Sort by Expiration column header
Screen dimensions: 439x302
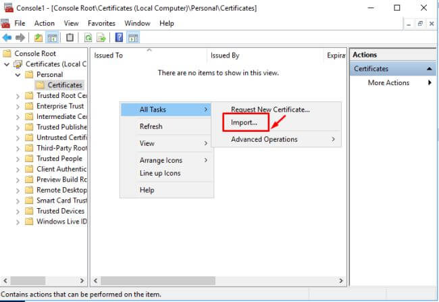pos(335,55)
